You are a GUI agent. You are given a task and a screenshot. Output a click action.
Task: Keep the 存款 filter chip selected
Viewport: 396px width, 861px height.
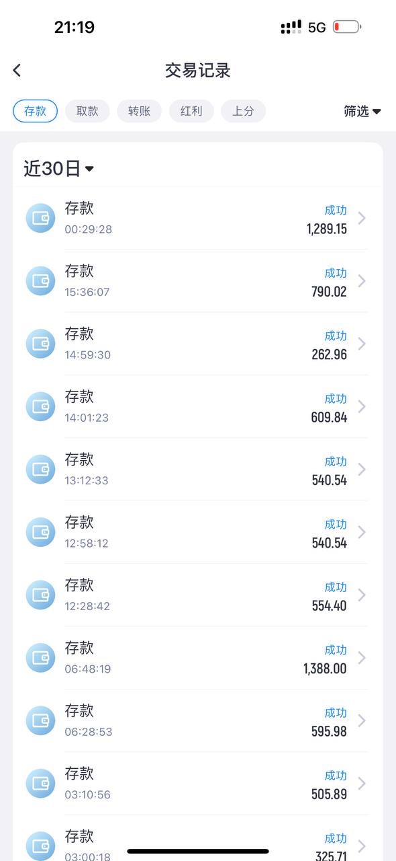tap(34, 111)
